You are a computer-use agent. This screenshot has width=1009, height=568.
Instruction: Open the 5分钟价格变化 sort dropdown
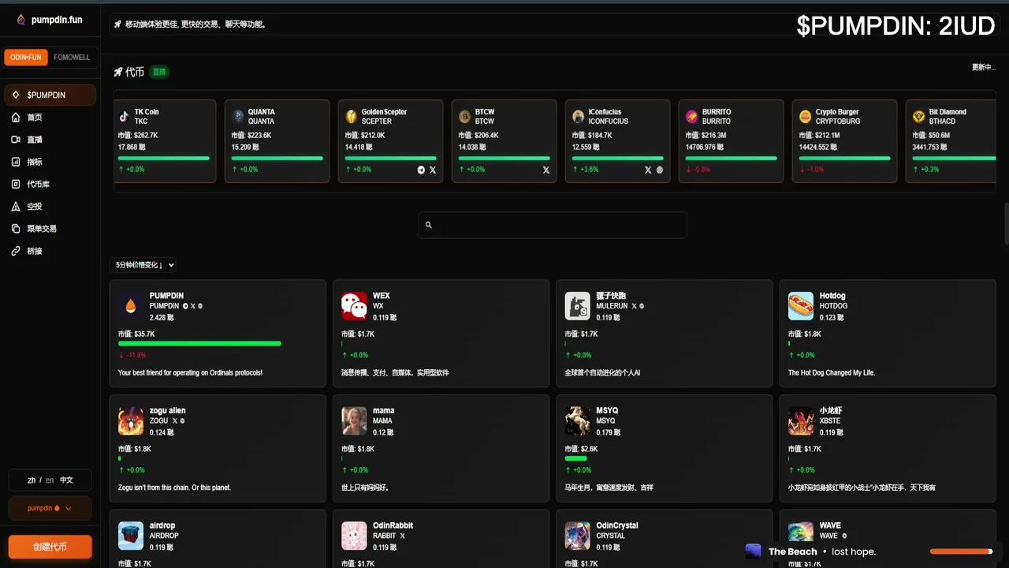143,265
